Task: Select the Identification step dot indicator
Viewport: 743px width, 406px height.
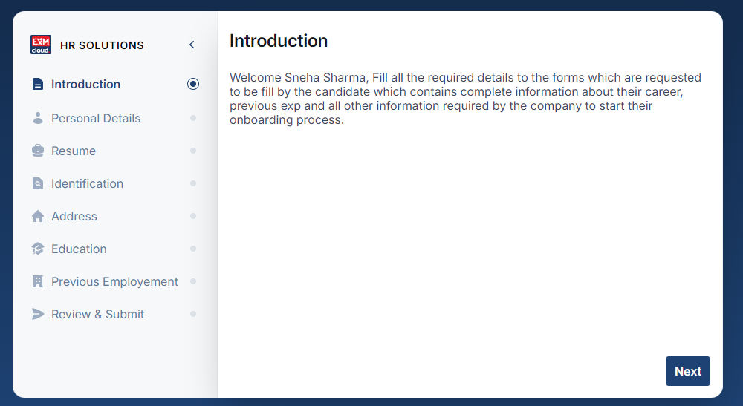Action: [193, 183]
